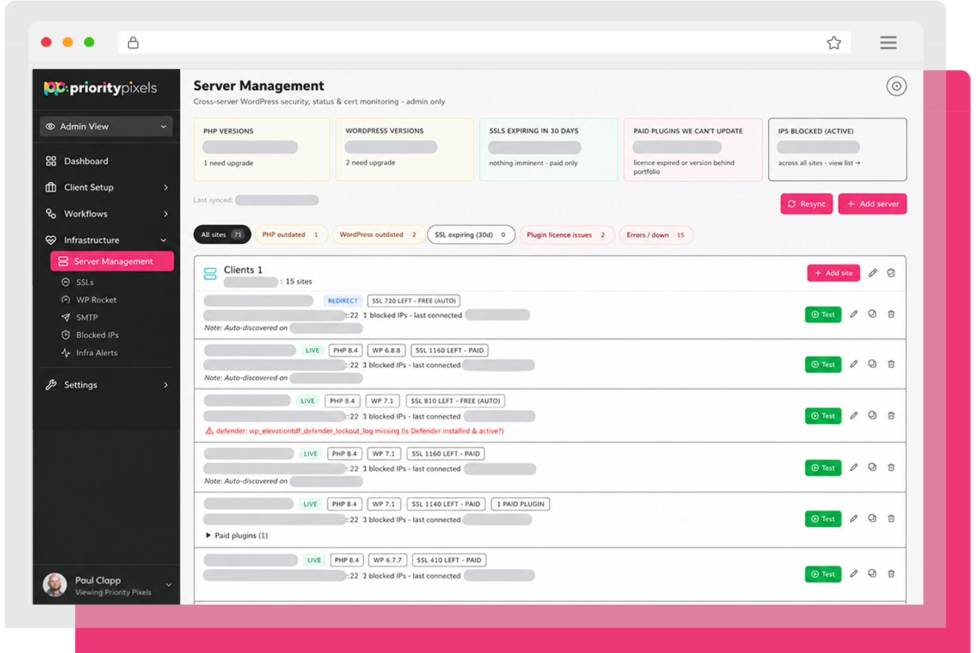Image resolution: width=980 pixels, height=653 pixels.
Task: Click the copy icon in the SSL 810 LEFT row
Action: (x=872, y=415)
